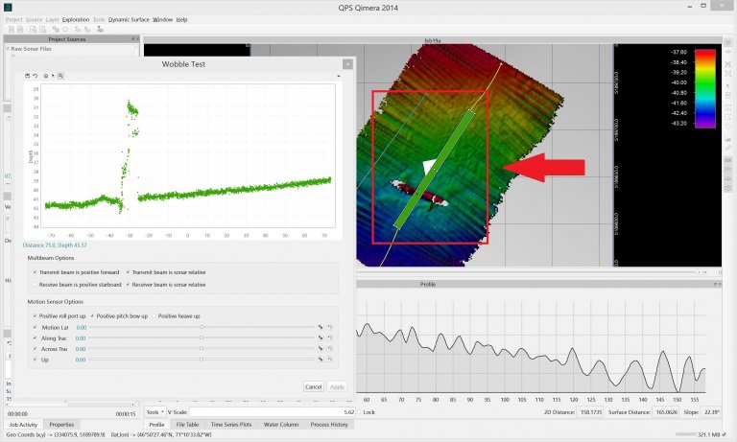This screenshot has width=737, height=442.
Task: Uncheck Transmit beam is sonar relative
Action: click(x=129, y=272)
